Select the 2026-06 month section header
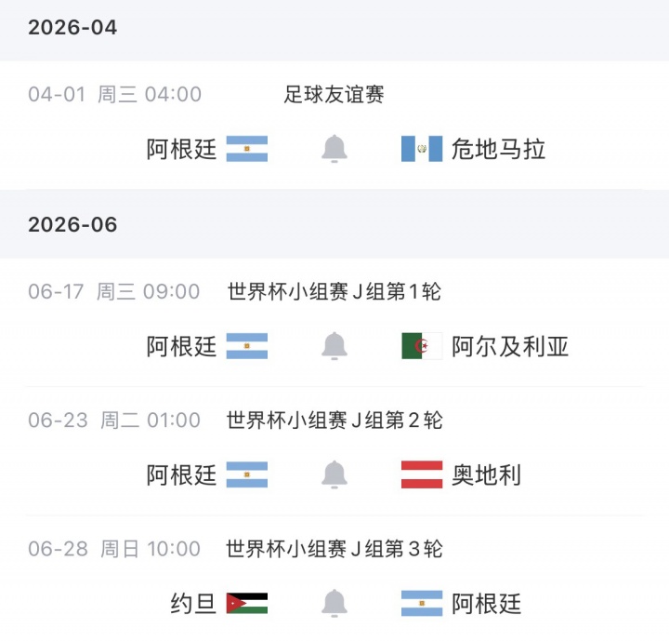Screen dimensions: 669x641 [x=72, y=225]
